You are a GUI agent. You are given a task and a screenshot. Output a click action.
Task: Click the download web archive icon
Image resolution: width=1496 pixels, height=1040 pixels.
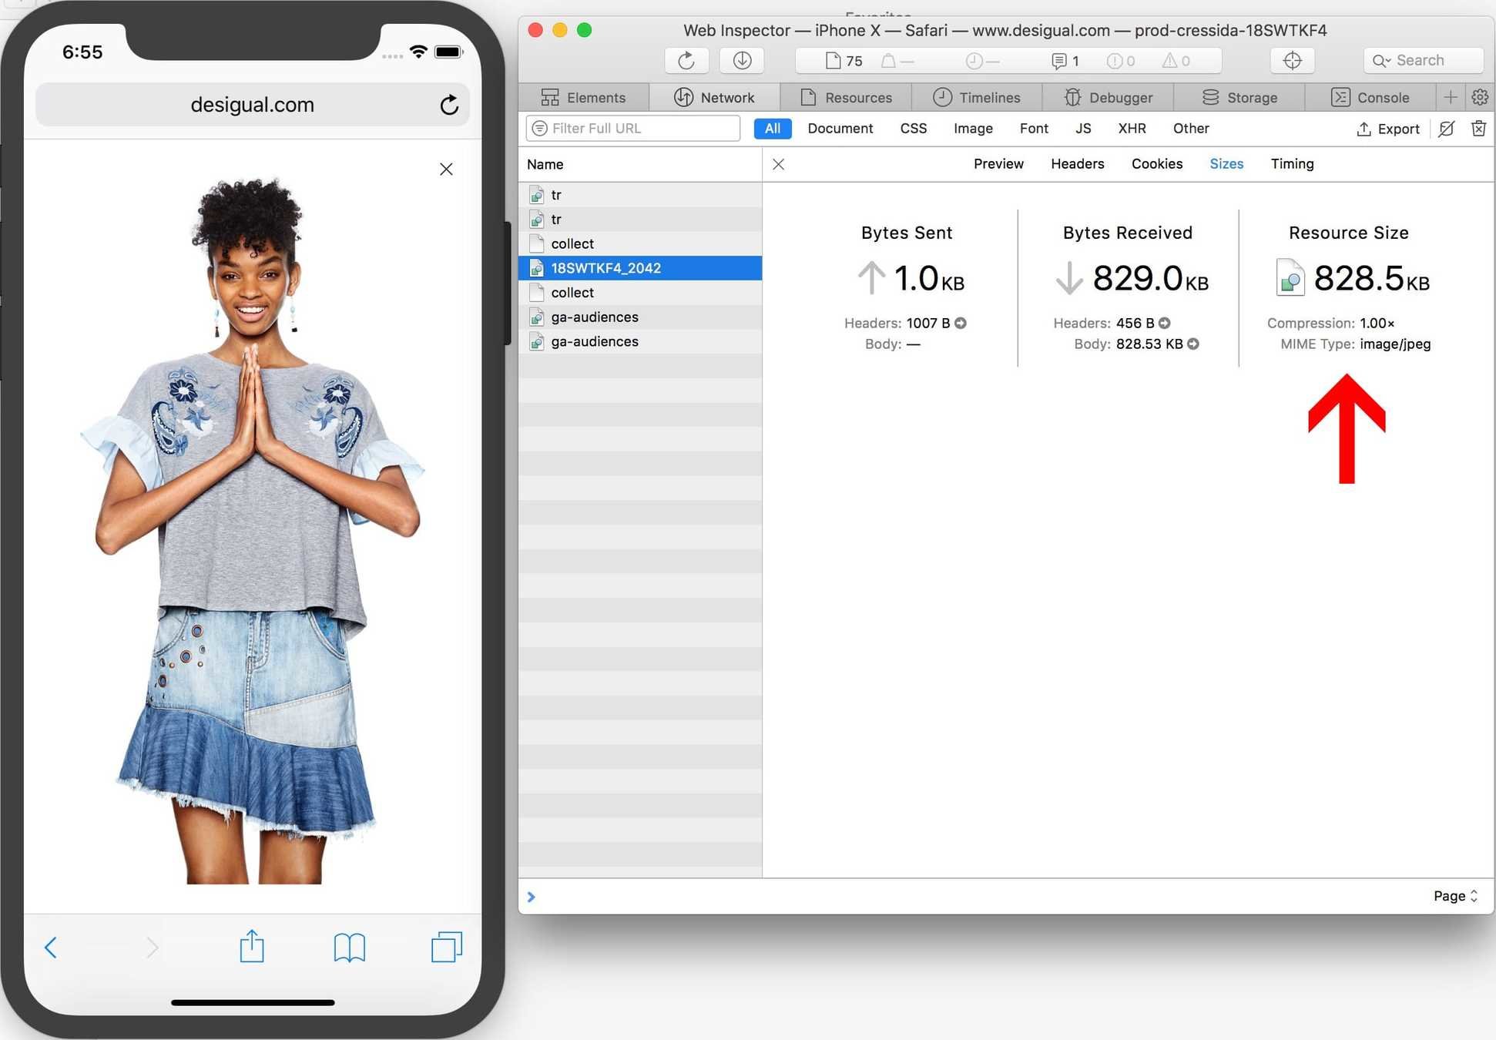tap(742, 60)
